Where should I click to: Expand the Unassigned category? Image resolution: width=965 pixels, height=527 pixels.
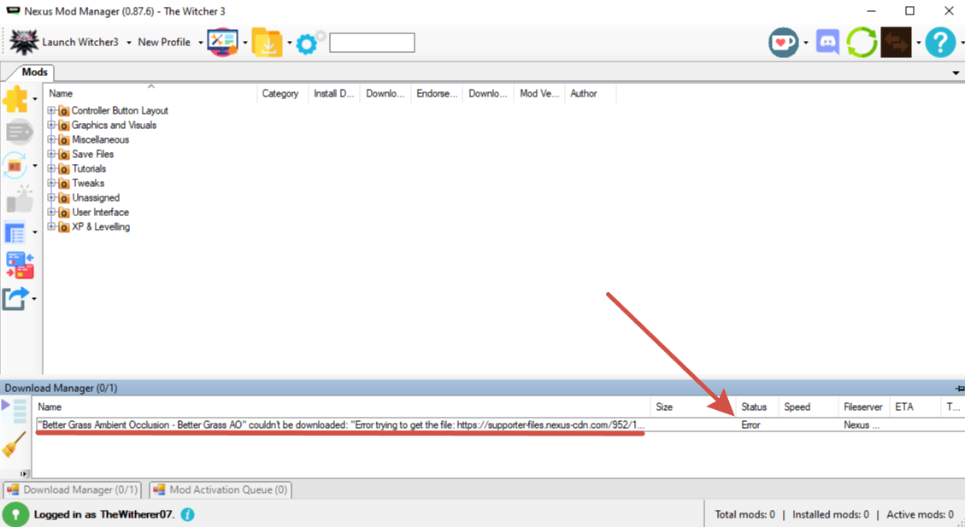pyautogui.click(x=51, y=197)
